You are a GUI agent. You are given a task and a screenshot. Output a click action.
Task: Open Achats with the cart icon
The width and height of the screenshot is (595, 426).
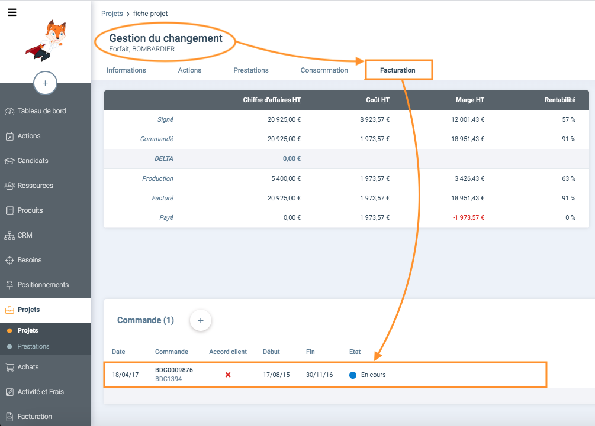click(x=28, y=367)
